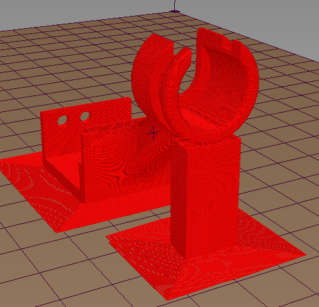Select the square raft under the pillar

[206, 255]
